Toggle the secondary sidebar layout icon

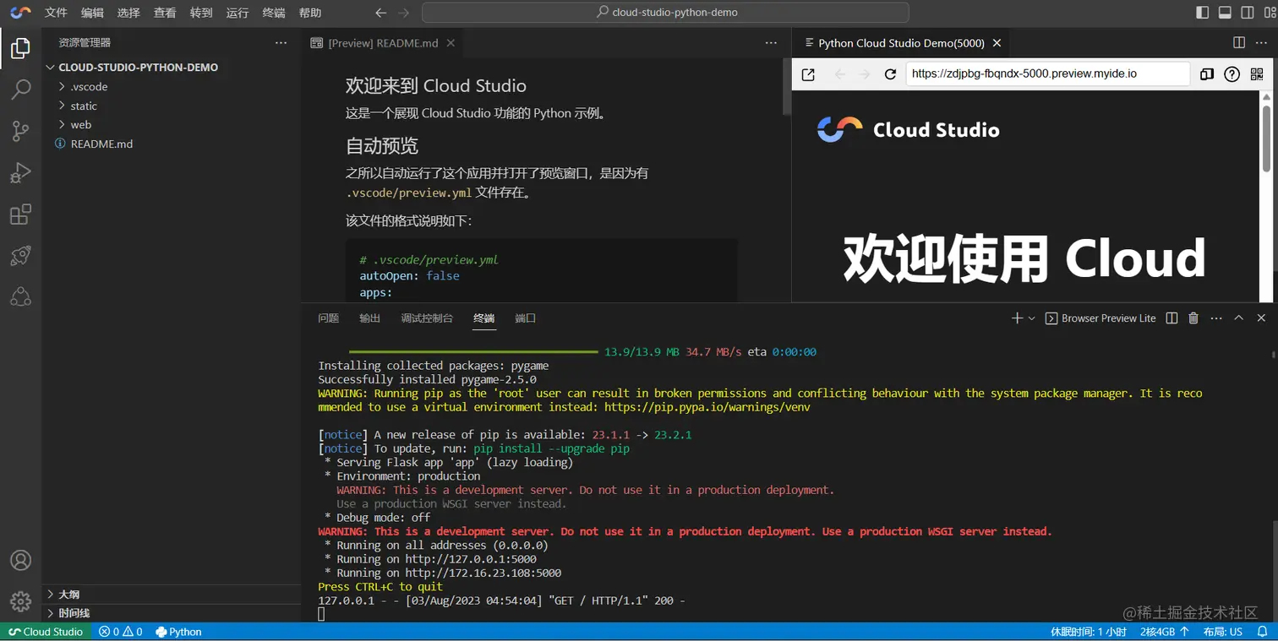pyautogui.click(x=1248, y=13)
